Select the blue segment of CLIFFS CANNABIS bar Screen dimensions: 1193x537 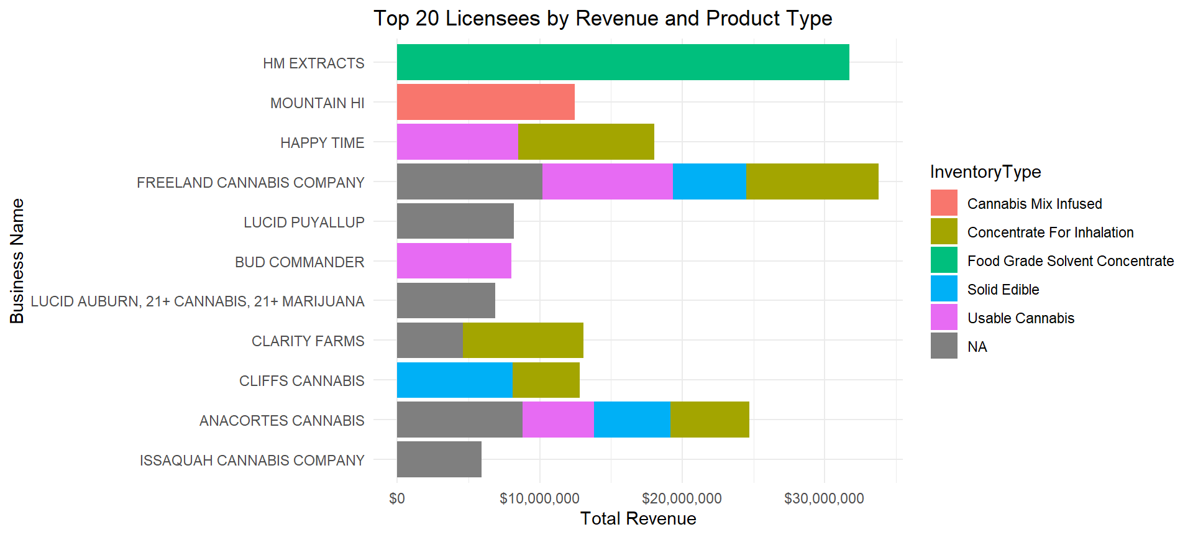(x=454, y=380)
